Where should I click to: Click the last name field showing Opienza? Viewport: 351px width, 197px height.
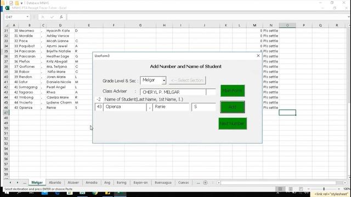pyautogui.click(x=124, y=107)
